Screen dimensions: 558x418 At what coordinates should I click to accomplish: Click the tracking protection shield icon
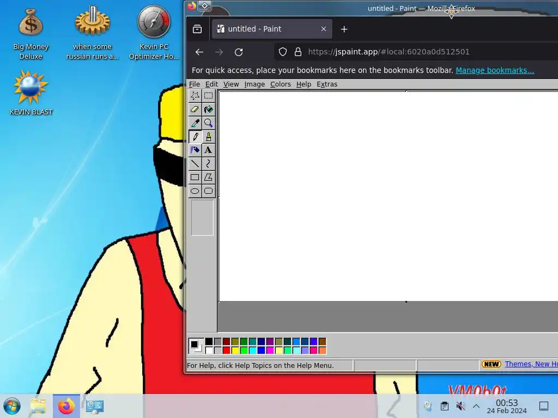283,52
